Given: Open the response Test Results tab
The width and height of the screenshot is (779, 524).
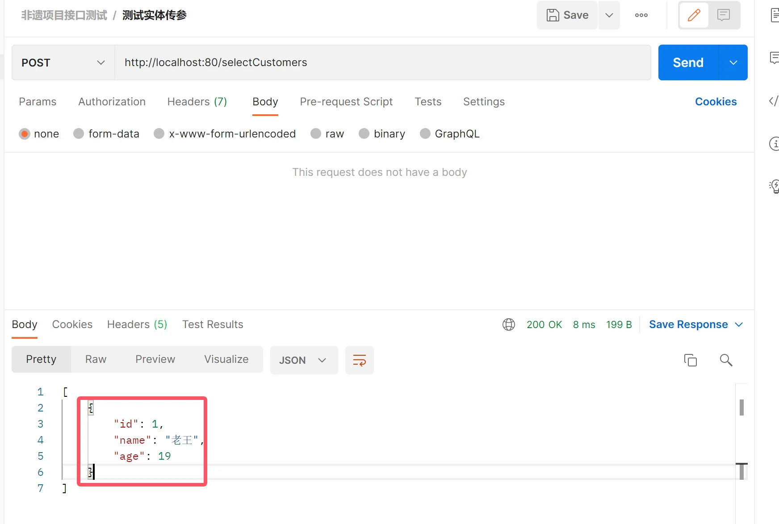Looking at the screenshot, I should click(213, 324).
